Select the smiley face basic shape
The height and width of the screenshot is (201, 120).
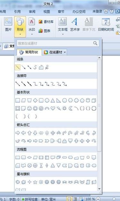(30, 108)
